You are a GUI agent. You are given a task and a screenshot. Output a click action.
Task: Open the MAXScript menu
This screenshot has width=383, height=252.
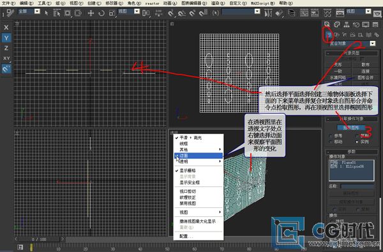[263, 3]
